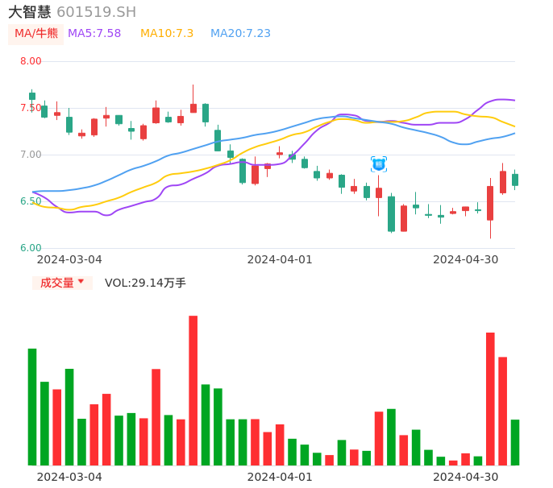553x488 pixels.
Task: Click the tallest red volume bar on the right
Action: coord(490,399)
